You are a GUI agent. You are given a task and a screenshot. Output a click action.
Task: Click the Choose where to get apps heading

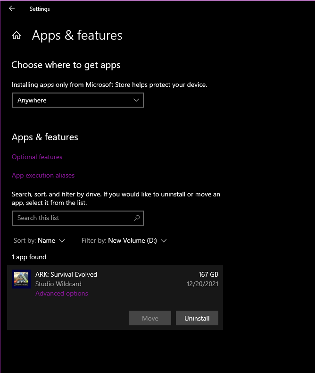(x=66, y=65)
